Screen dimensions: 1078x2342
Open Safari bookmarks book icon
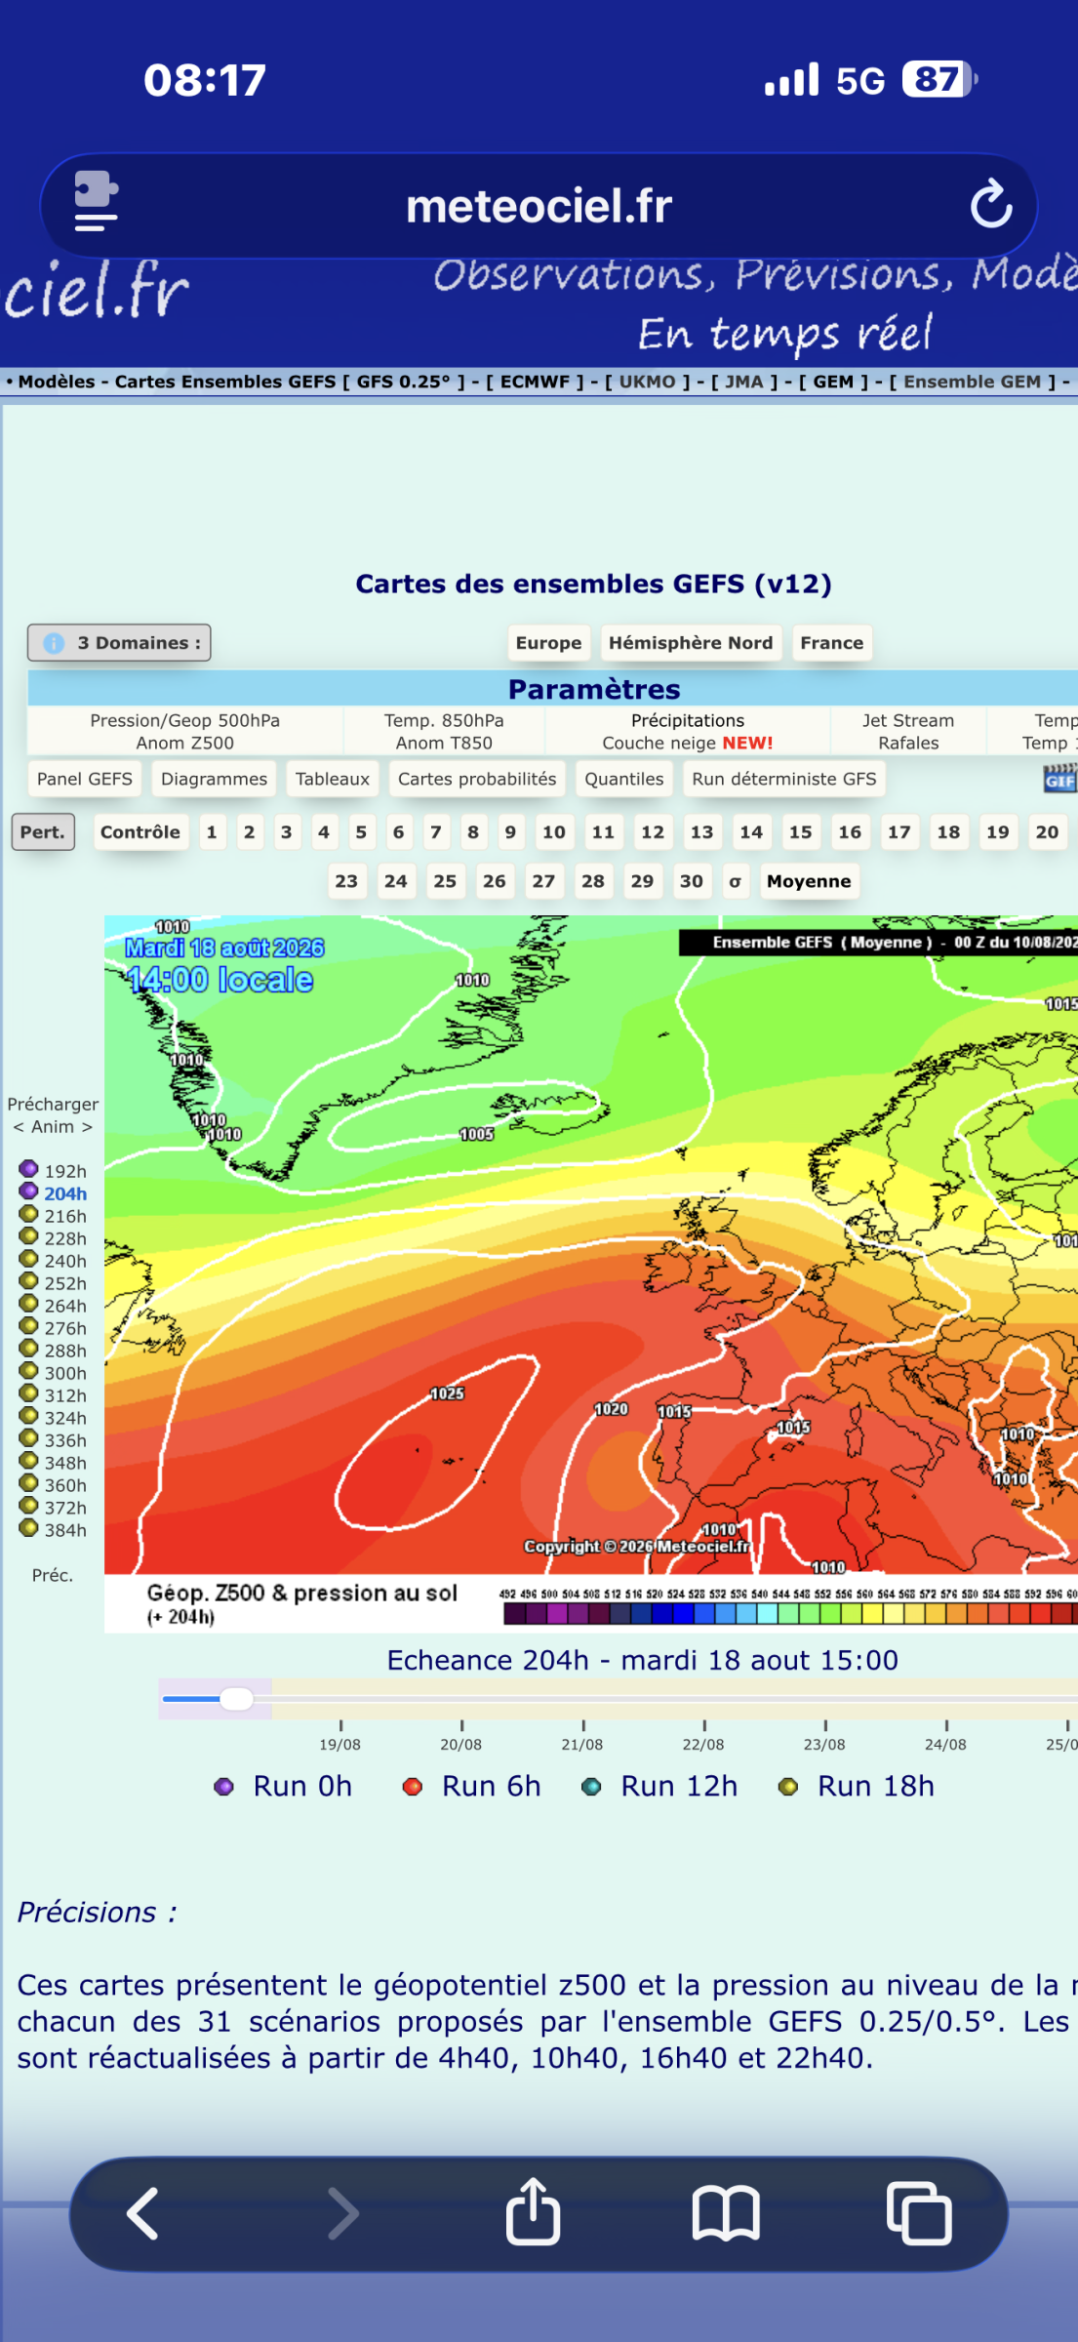point(726,2213)
